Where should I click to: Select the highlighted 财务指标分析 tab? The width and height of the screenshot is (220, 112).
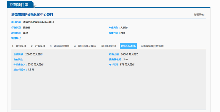tap(128, 46)
